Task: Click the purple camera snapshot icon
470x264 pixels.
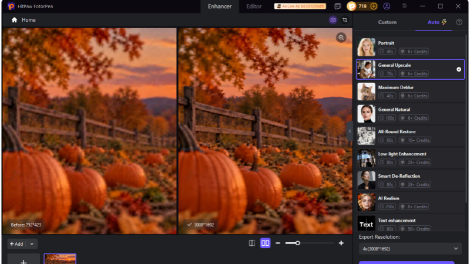Action: click(333, 20)
